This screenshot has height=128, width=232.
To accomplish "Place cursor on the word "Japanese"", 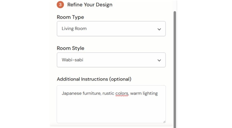I will (x=71, y=93).
